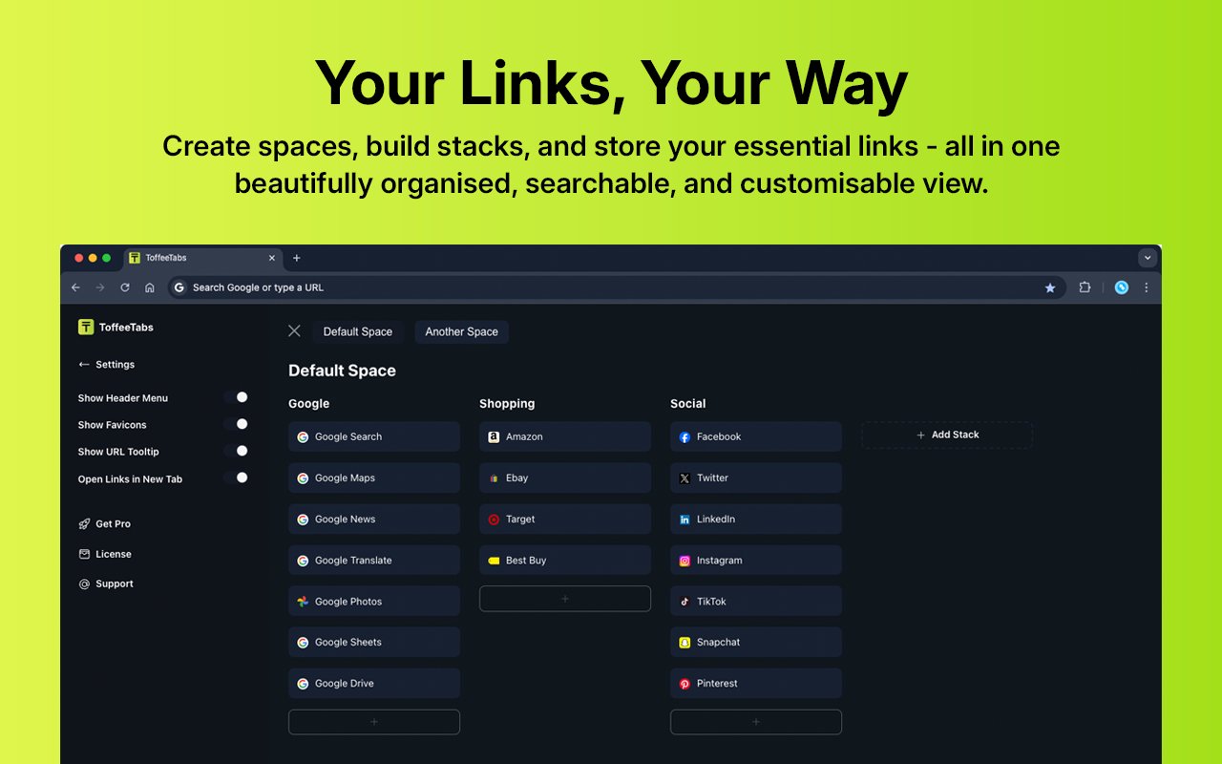Toggle Show Favicons switch
The width and height of the screenshot is (1222, 764).
236,424
